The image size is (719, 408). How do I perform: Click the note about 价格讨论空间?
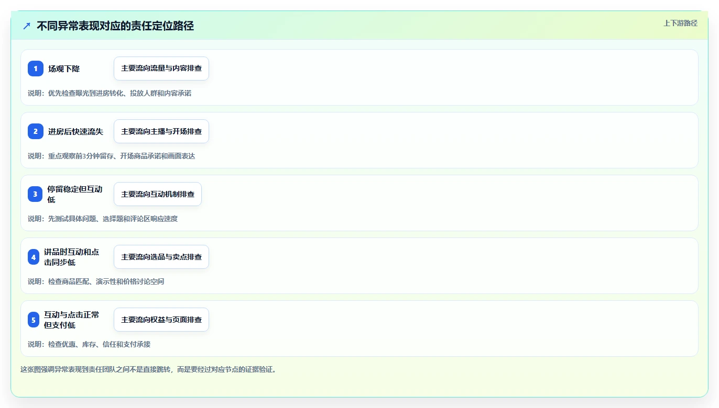pos(96,281)
